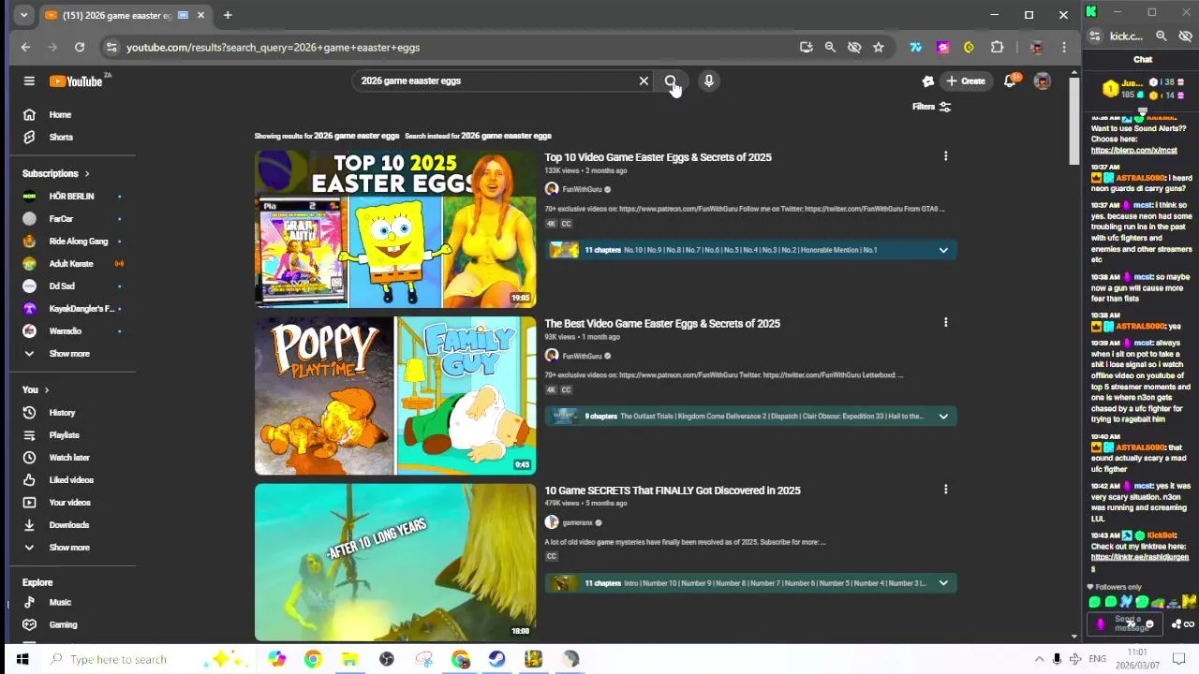
Task: Open the linktr.ee link in Kick chat
Action: click(x=1139, y=563)
